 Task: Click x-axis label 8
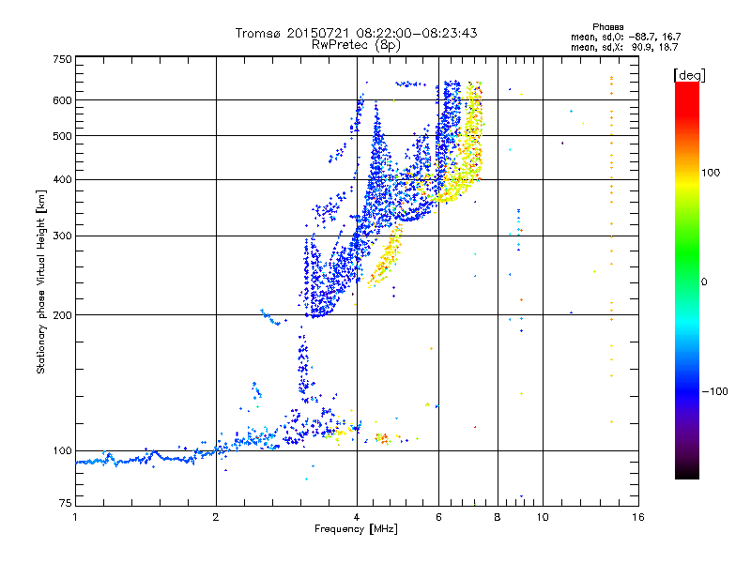coord(498,517)
